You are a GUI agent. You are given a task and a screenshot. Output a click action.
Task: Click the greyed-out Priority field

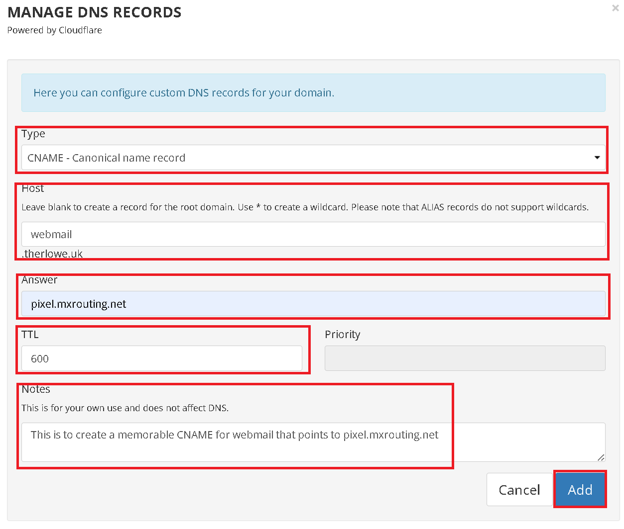465,358
